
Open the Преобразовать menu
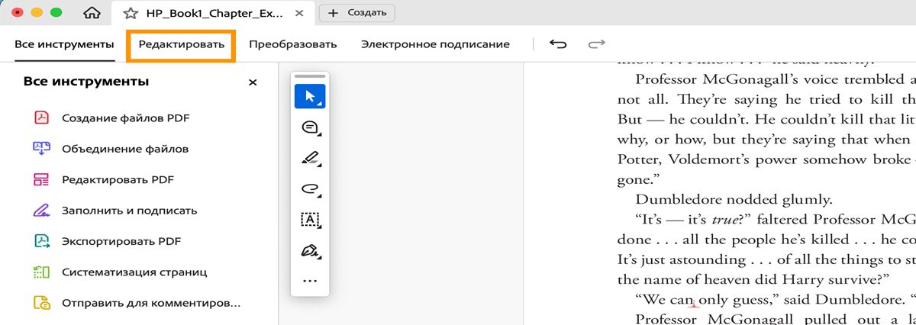pyautogui.click(x=294, y=44)
